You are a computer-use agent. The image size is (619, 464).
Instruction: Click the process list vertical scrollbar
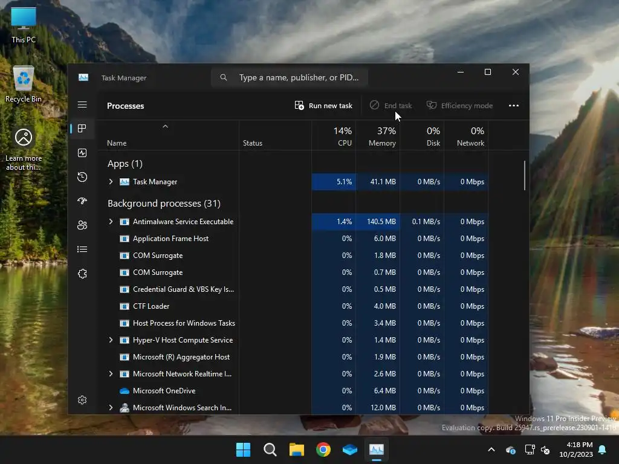(x=525, y=175)
